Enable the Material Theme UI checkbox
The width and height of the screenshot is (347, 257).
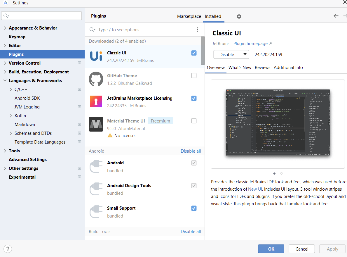coord(194,121)
